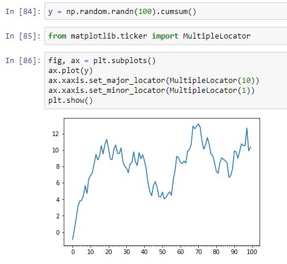Place cursor in the randn cumsum code line
287x264 pixels.
coord(122,12)
